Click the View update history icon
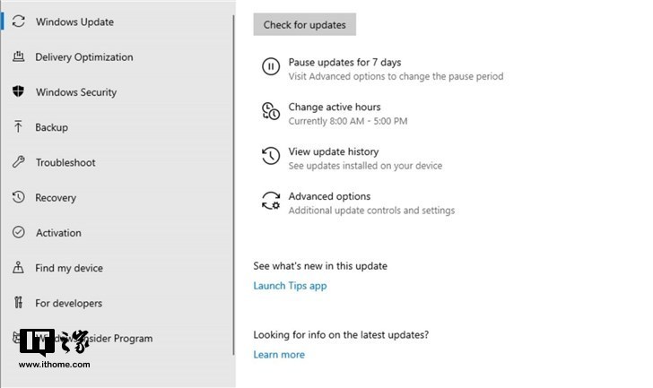 point(271,156)
